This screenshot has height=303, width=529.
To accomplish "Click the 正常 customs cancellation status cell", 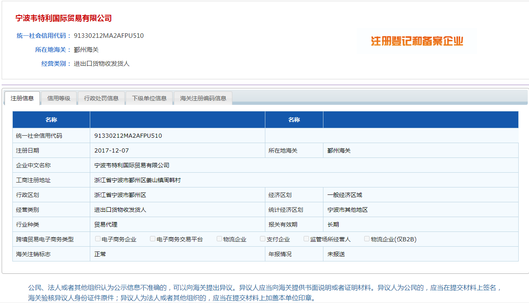I will coord(101,254).
